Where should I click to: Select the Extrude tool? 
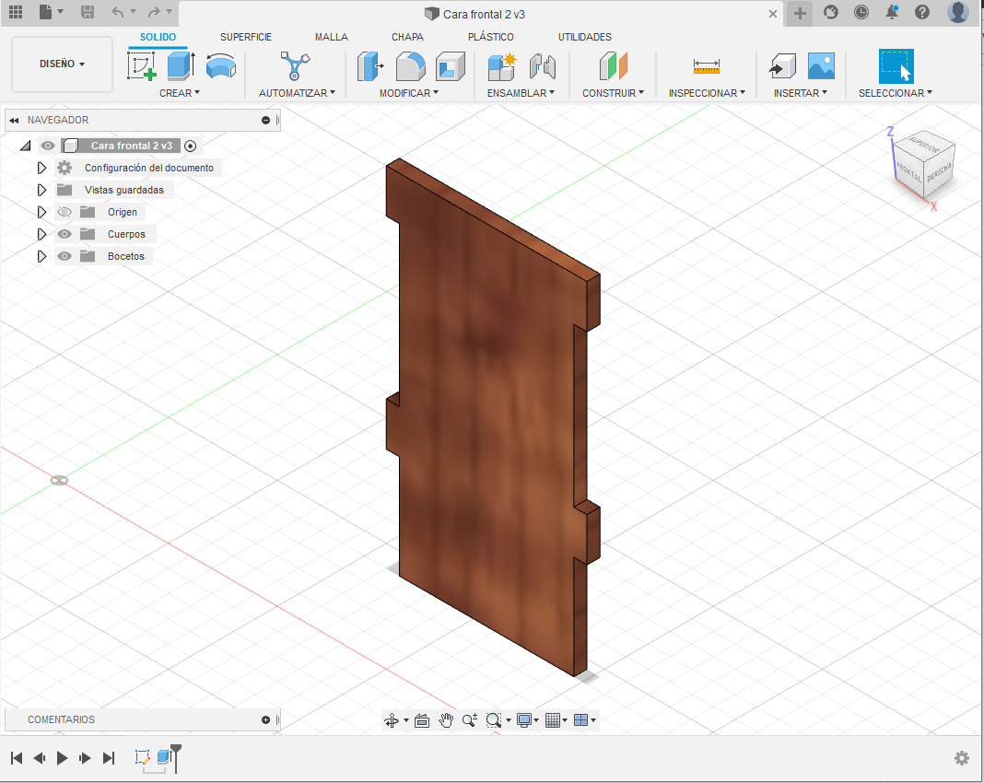tap(182, 66)
